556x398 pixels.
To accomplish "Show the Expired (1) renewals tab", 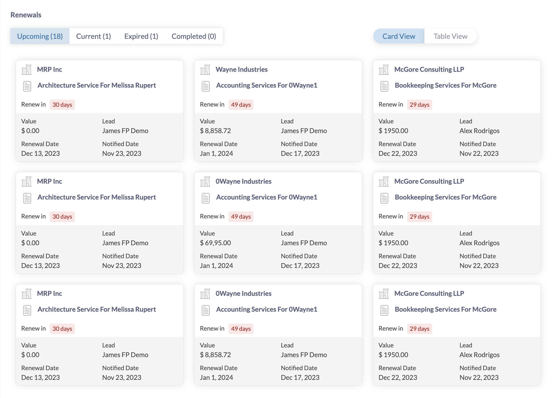I will (x=141, y=36).
